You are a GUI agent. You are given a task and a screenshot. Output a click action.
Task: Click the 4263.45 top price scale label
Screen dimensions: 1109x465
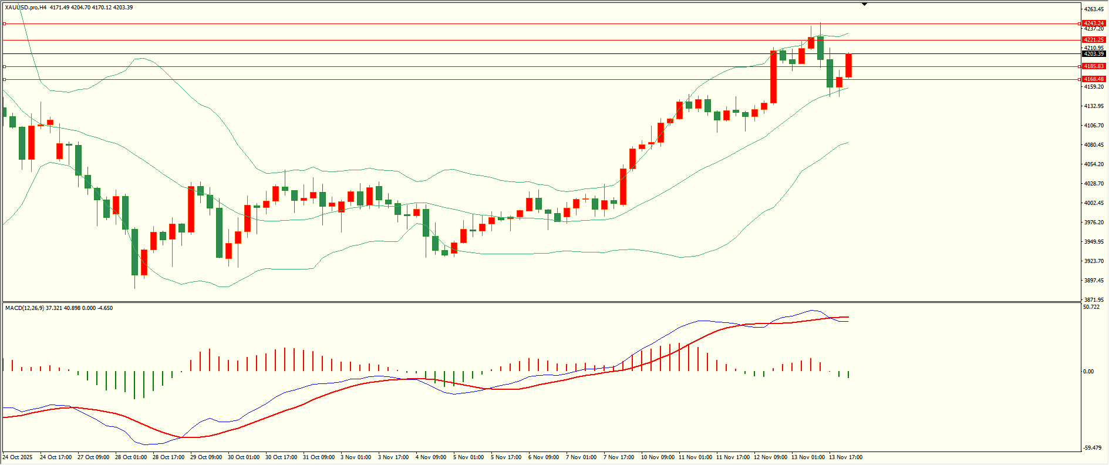click(1094, 9)
